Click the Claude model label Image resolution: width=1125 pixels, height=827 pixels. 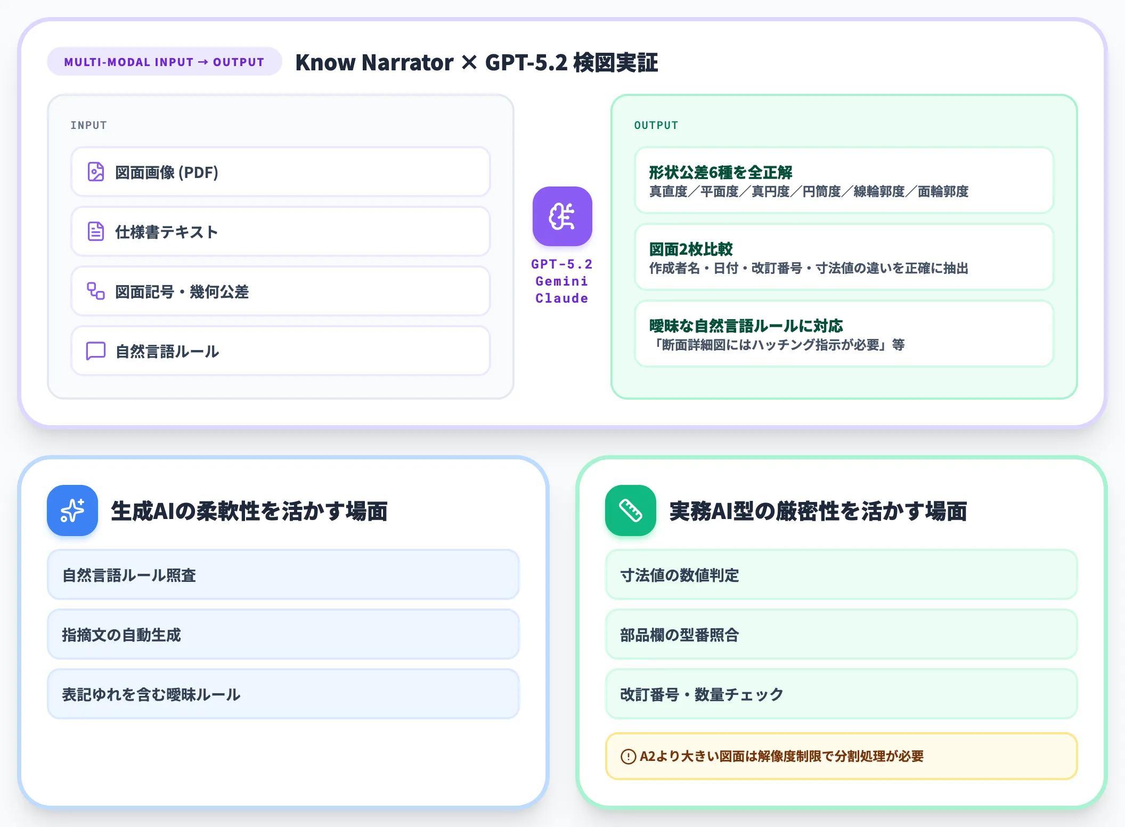(562, 298)
